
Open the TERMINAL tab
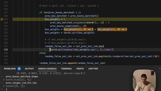point(66,69)
